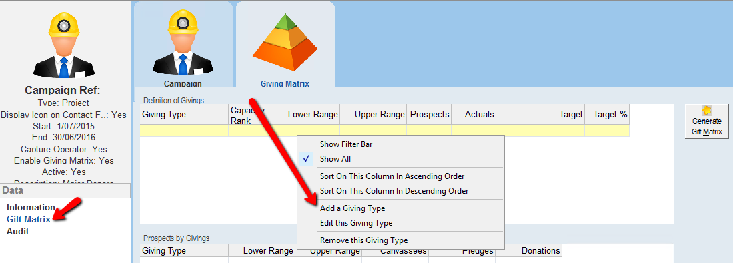Open the Gift Matrix link in Data

pyautogui.click(x=29, y=219)
